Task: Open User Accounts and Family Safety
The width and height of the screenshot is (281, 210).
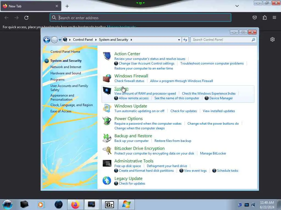Action: (69, 88)
